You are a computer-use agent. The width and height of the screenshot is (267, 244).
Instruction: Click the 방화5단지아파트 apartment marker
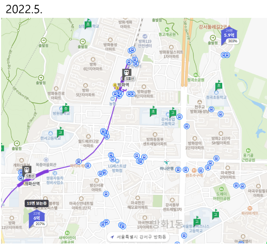pos(85,85)
